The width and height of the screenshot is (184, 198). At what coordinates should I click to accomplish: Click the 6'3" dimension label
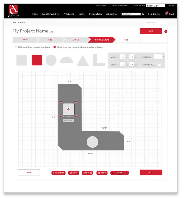70,82
